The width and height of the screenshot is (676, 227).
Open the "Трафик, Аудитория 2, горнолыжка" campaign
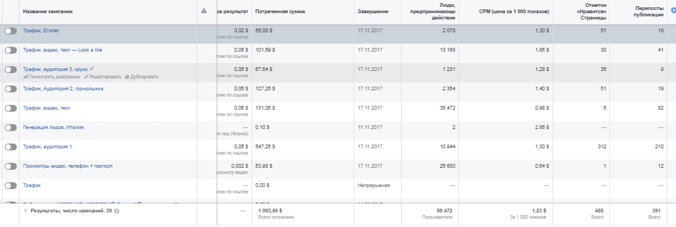(63, 88)
